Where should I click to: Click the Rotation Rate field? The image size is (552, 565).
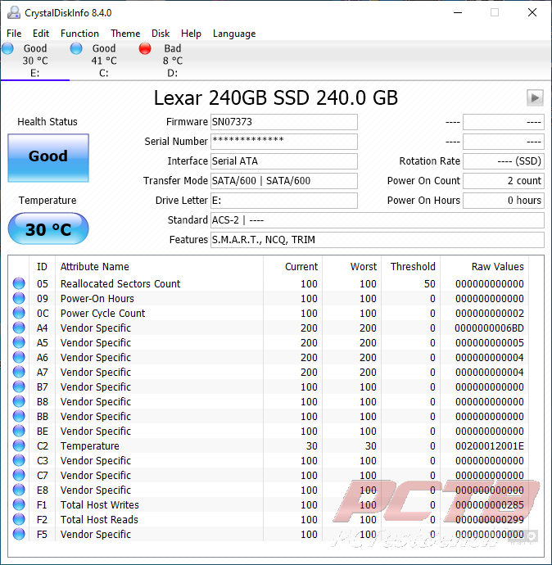[504, 161]
